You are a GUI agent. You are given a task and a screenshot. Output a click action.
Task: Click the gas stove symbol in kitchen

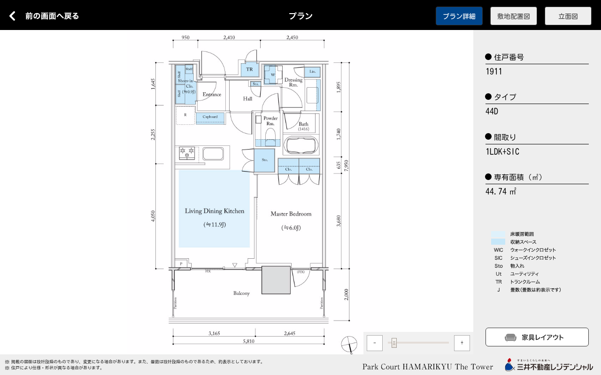pyautogui.click(x=187, y=153)
